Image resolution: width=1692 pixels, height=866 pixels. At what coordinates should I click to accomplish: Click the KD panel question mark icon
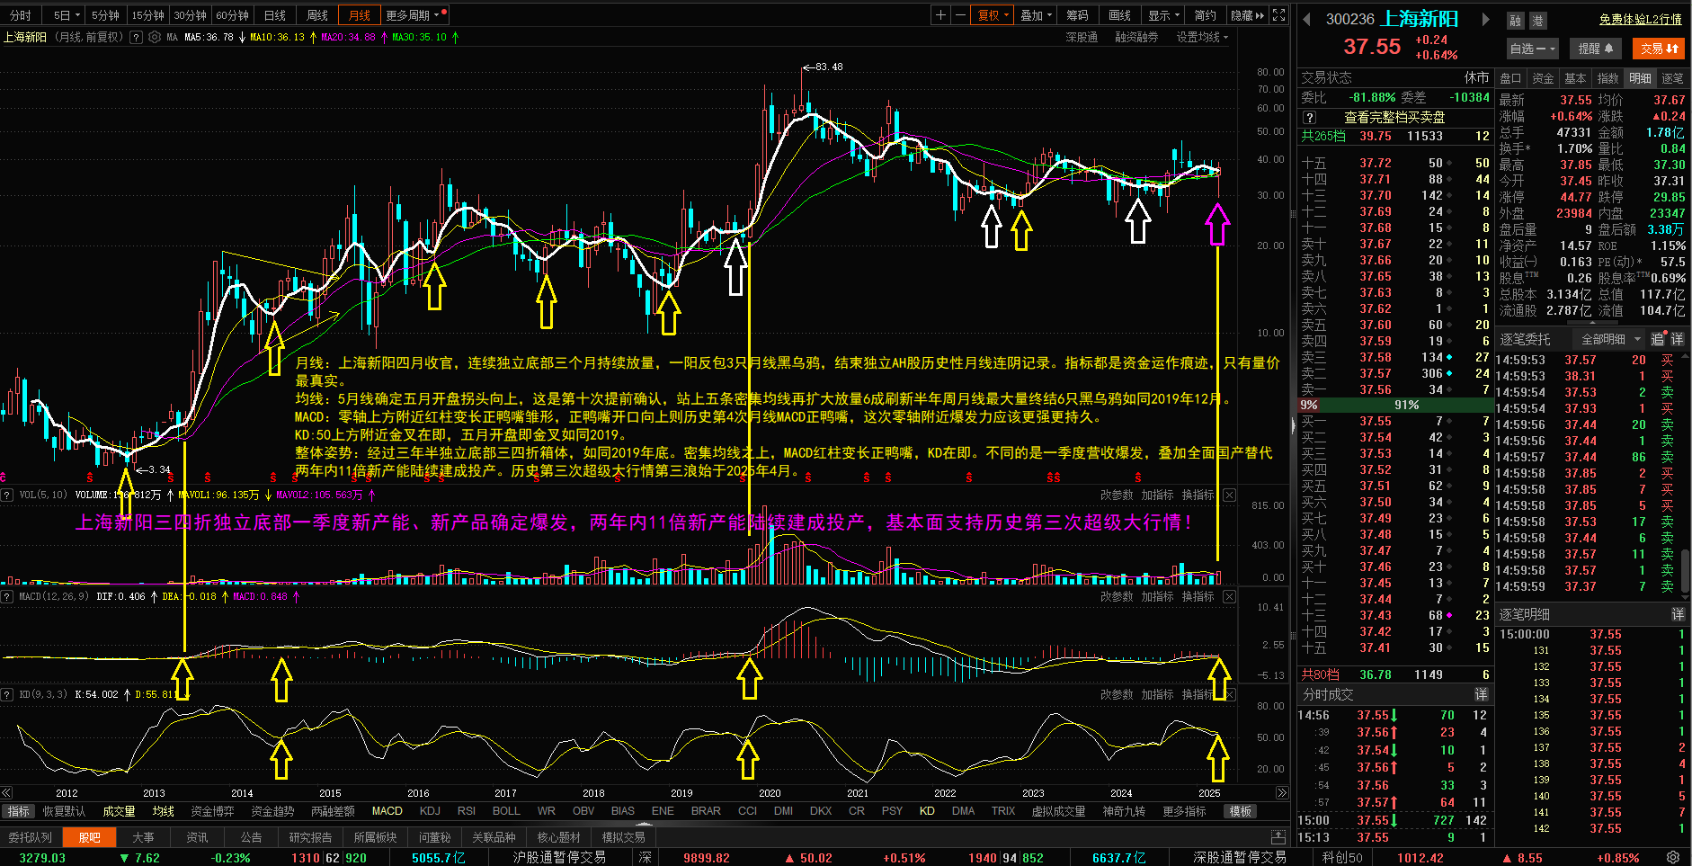tap(7, 694)
